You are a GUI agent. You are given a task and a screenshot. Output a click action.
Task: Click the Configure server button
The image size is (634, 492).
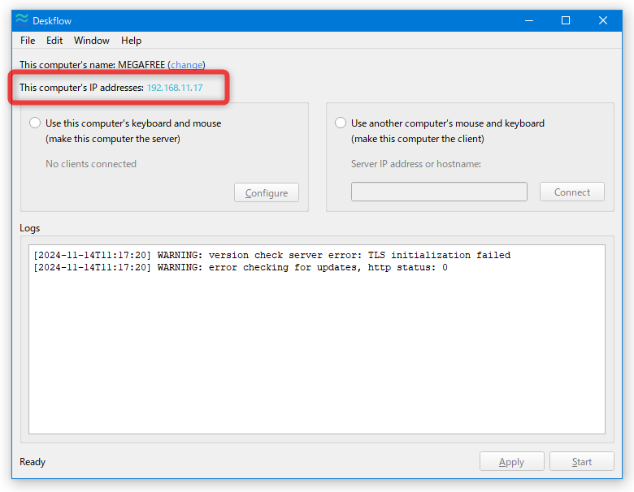pos(267,192)
